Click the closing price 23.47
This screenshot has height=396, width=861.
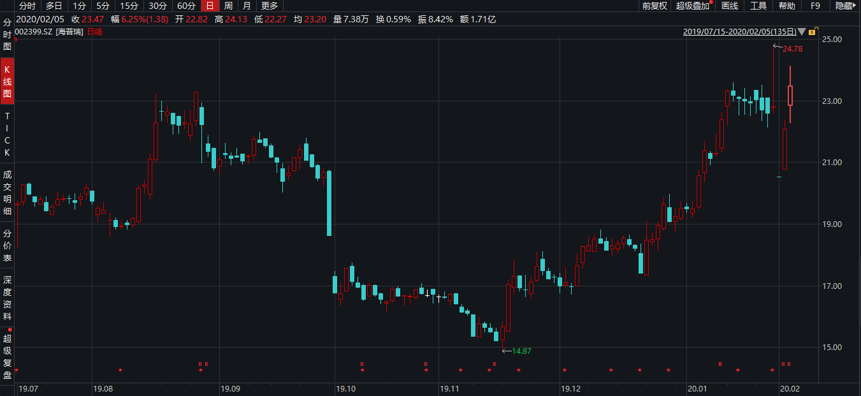pyautogui.click(x=92, y=19)
